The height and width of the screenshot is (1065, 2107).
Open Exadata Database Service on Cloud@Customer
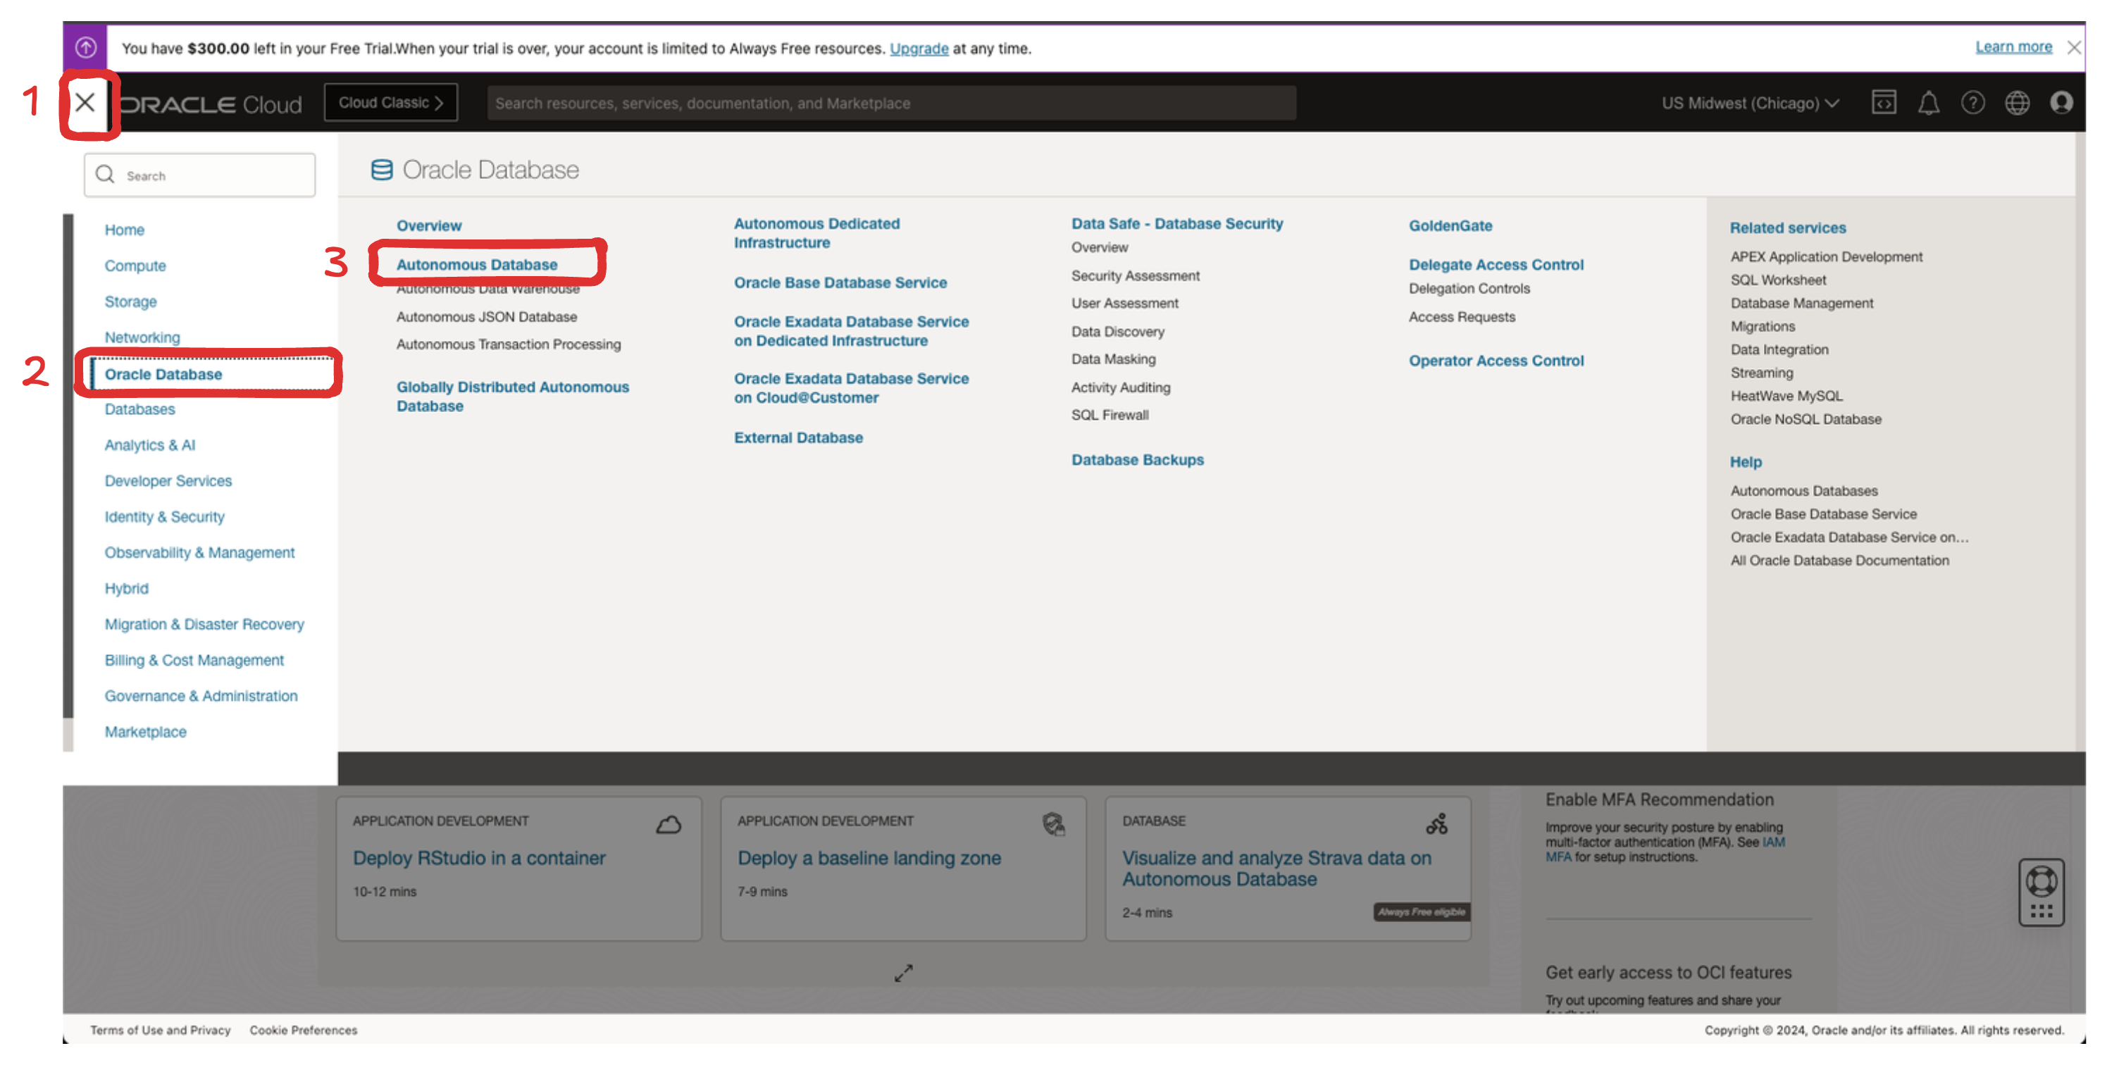851,389
